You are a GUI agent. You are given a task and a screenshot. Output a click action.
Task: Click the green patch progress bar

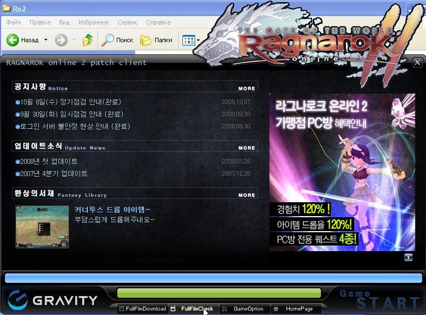[x=219, y=293]
